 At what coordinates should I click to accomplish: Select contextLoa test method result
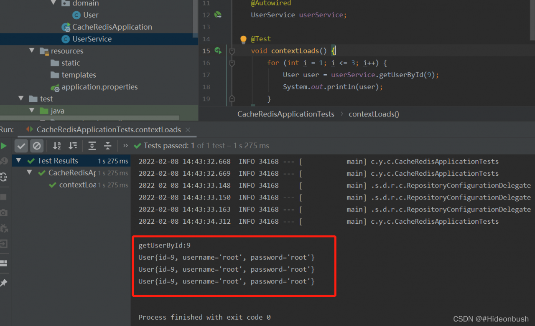(77, 185)
